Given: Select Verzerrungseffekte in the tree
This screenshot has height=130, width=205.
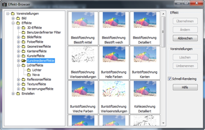Looking at the screenshot, I should click(40, 89).
